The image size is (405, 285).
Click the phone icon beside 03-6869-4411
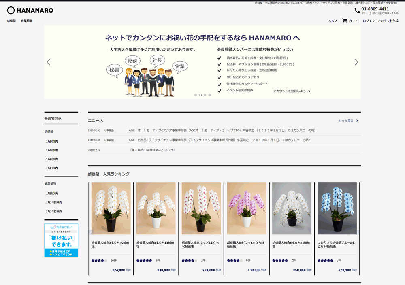tap(357, 11)
